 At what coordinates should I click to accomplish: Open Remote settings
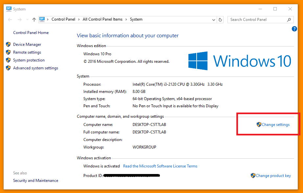coord(27,52)
